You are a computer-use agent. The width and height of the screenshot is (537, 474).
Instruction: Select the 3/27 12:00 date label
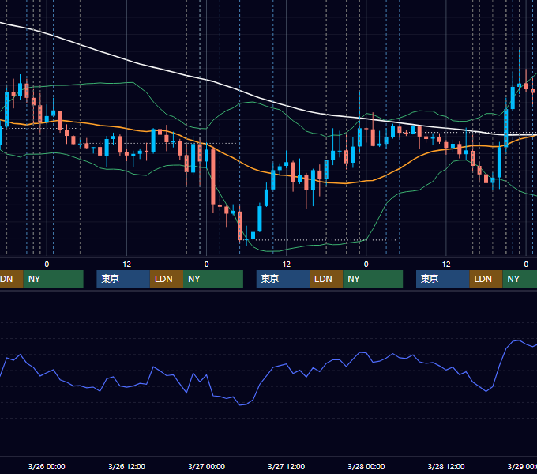[287, 466]
